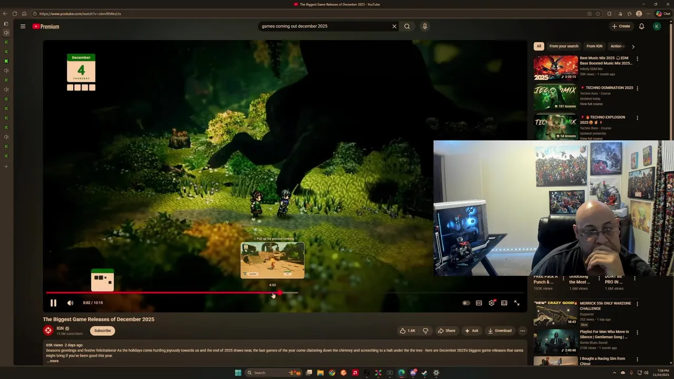Open browser settings and more ellipsis

649,14
